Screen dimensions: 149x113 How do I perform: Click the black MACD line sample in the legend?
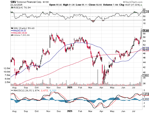pyautogui.click(x=12, y=91)
